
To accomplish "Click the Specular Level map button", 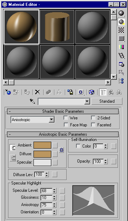I will [x=62, y=191].
